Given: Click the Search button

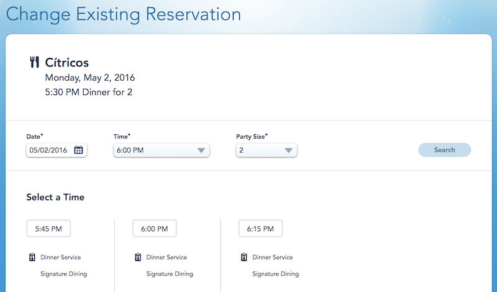Looking at the screenshot, I should pos(444,150).
